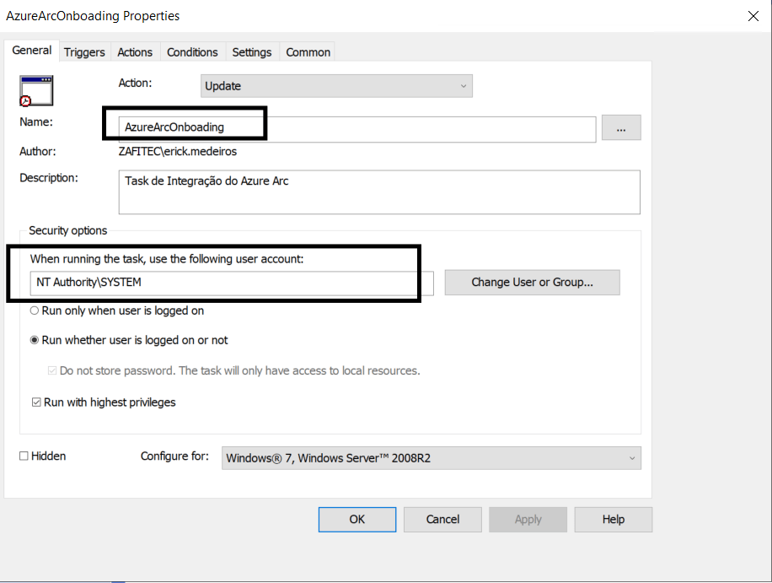Click the OK button
Viewport: 772px width, 583px height.
pyautogui.click(x=357, y=519)
